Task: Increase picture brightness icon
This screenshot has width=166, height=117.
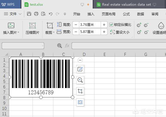Action: click(139, 32)
